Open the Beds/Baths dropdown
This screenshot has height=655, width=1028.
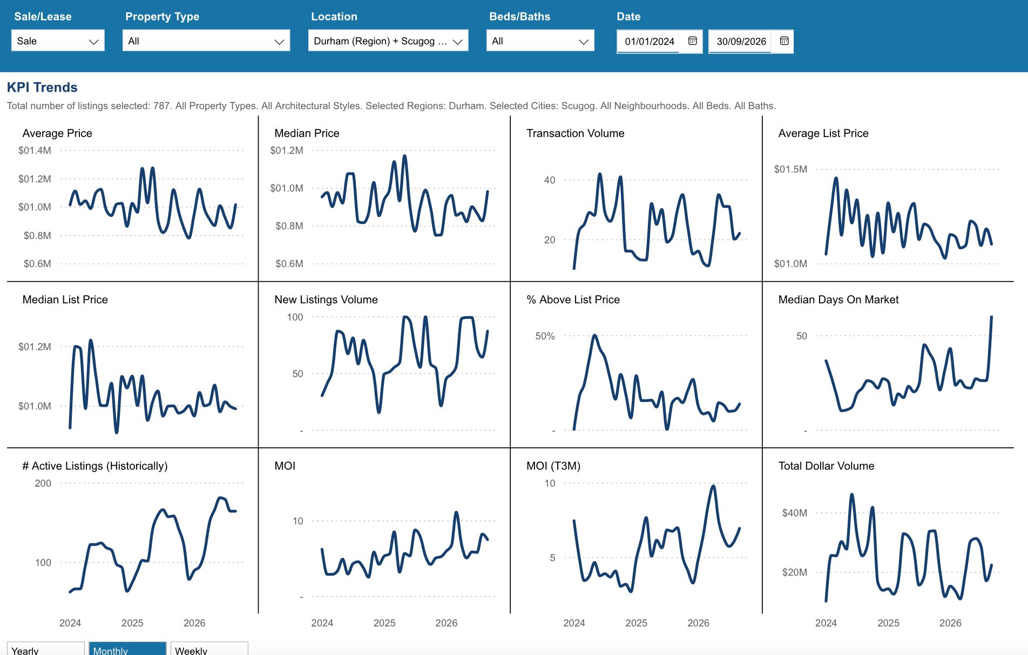point(540,41)
